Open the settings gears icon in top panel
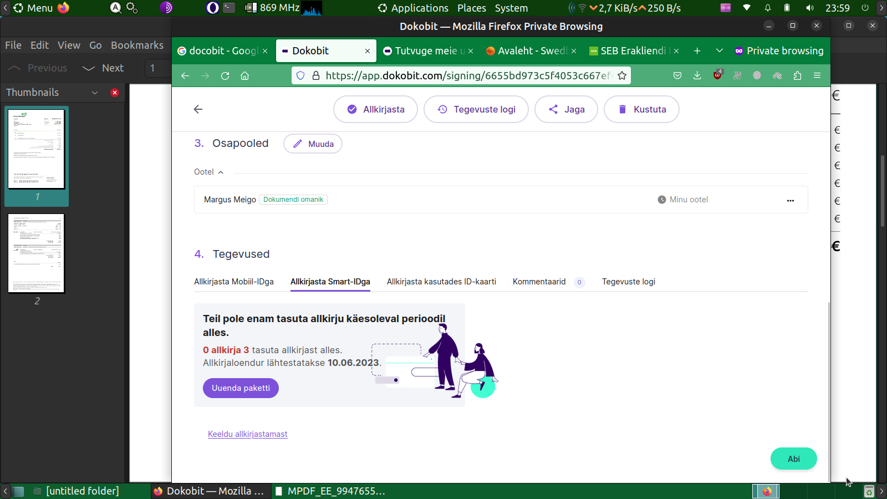This screenshot has width=887, height=499. tap(132, 8)
